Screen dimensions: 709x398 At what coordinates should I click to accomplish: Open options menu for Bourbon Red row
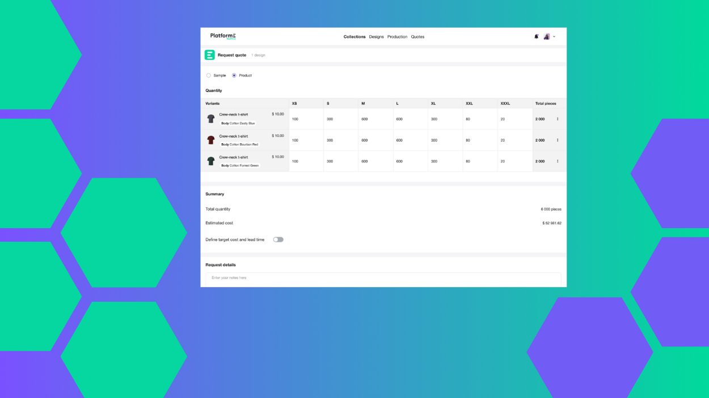pos(558,140)
